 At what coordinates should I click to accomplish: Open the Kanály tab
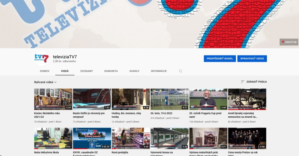tap(134, 71)
